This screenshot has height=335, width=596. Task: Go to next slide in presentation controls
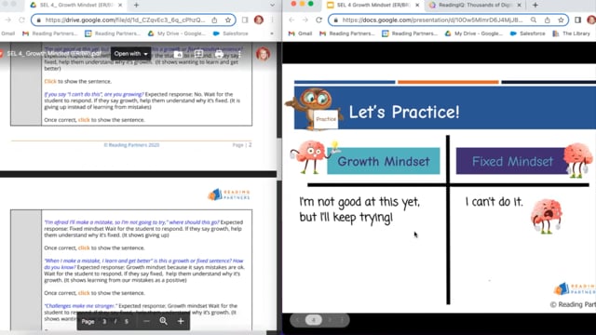(330, 320)
